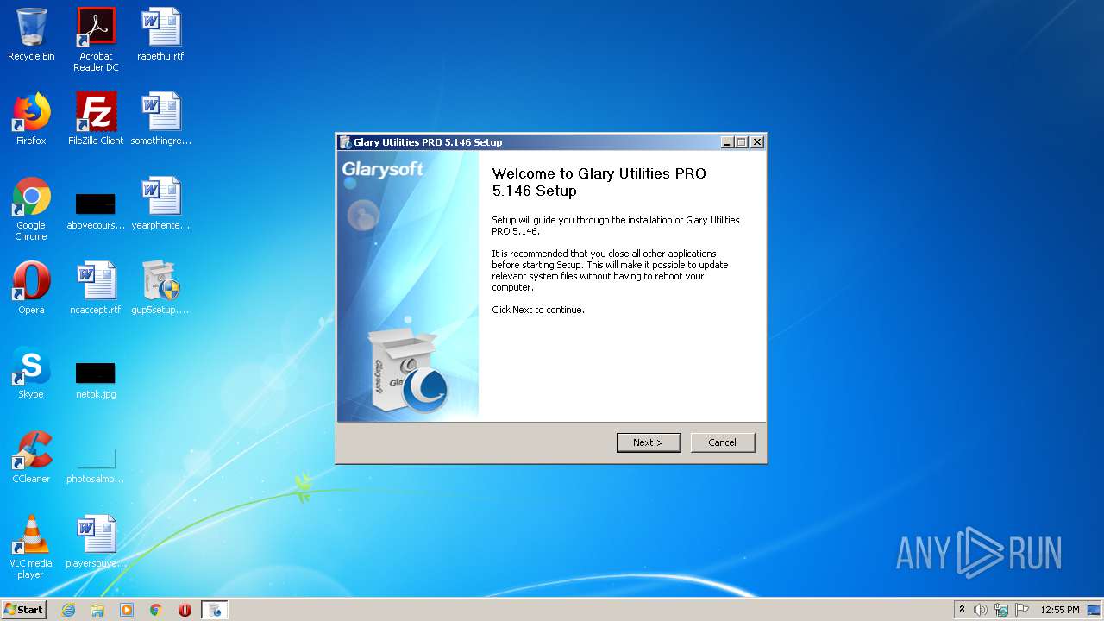Click the setup window title bar icon
This screenshot has width=1104, height=621.
point(345,142)
